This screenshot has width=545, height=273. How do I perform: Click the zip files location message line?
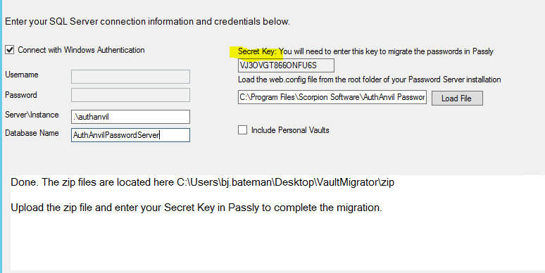203,182
